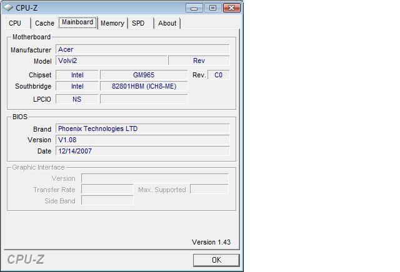400x272 pixels.
Task: Click the BIOS Date field 12/14/2007
Action: pos(142,151)
